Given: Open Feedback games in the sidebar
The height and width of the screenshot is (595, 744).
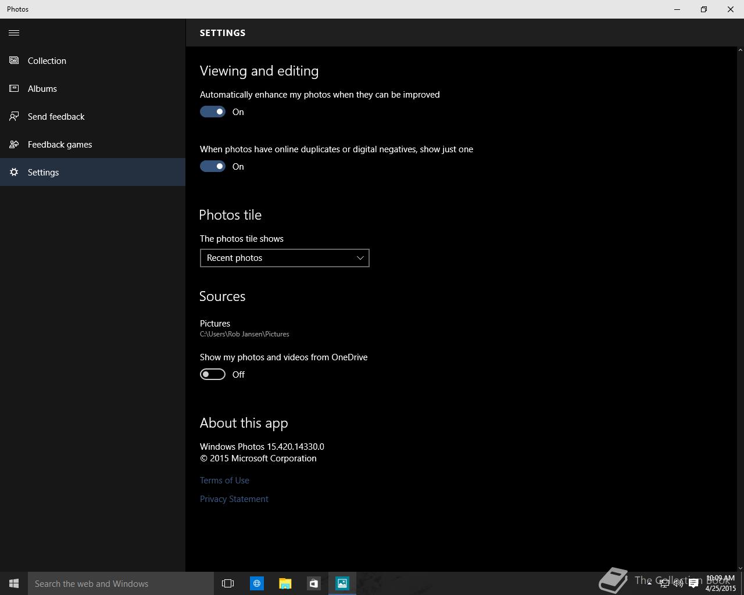Looking at the screenshot, I should click(x=92, y=144).
